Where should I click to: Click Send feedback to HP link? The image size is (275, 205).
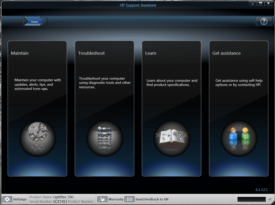click(x=152, y=199)
